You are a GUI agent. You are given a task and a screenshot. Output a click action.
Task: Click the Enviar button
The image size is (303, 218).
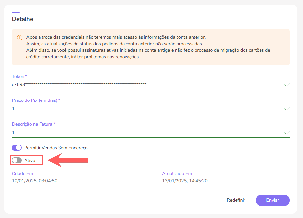click(273, 200)
